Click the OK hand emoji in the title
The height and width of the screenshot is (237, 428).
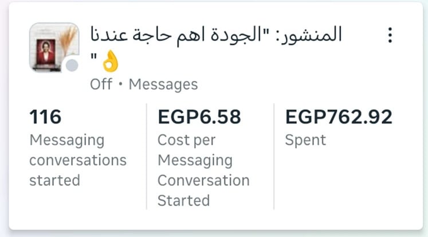[x=109, y=61]
